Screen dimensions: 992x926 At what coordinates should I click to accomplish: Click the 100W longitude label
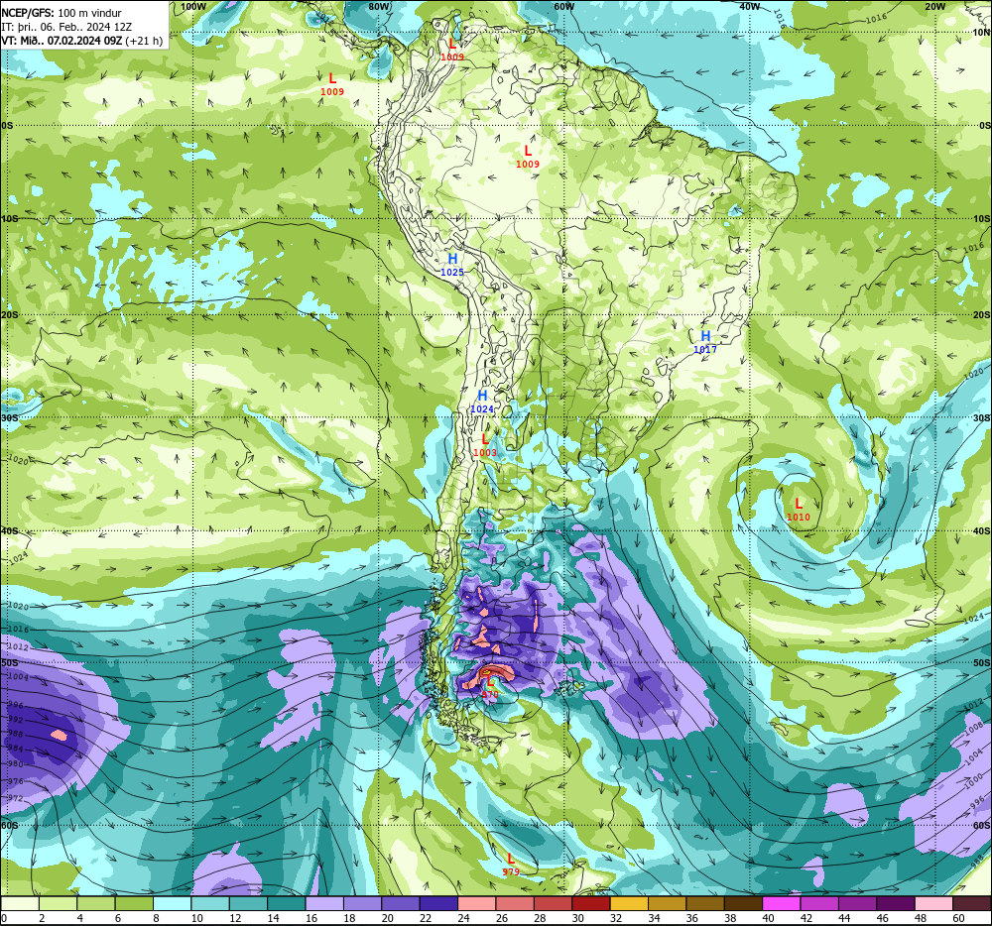click(x=193, y=6)
